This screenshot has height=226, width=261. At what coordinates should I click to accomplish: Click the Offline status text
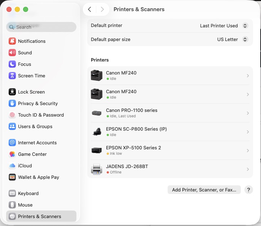click(115, 172)
